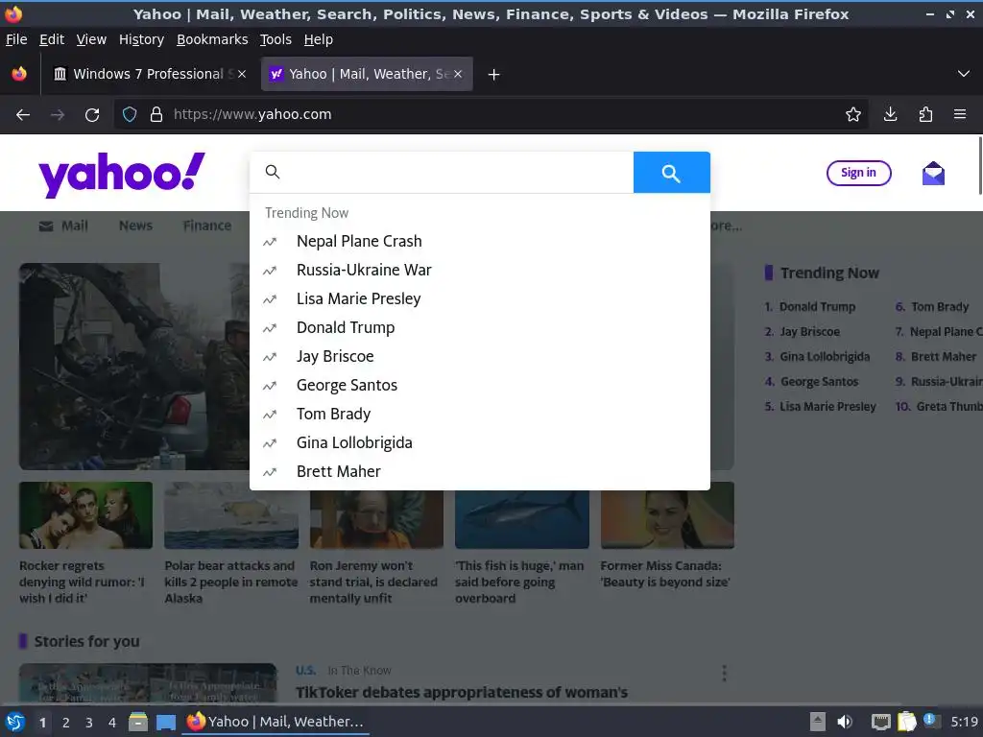983x737 pixels.
Task: Close the Windows 7 Professional tab
Action: coord(242,74)
